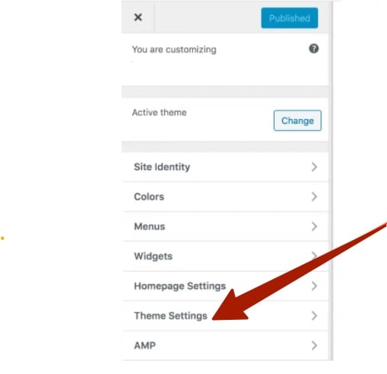
Task: Open the Colors section
Action: [x=225, y=197]
